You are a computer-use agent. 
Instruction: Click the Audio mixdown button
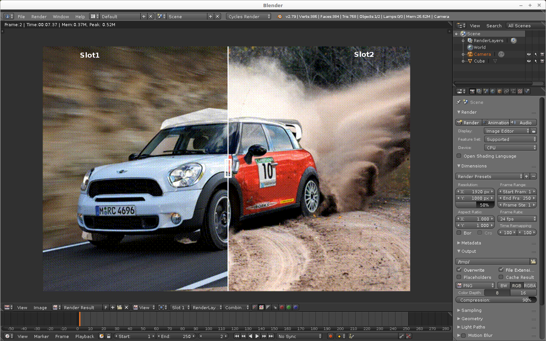pyautogui.click(x=523, y=122)
